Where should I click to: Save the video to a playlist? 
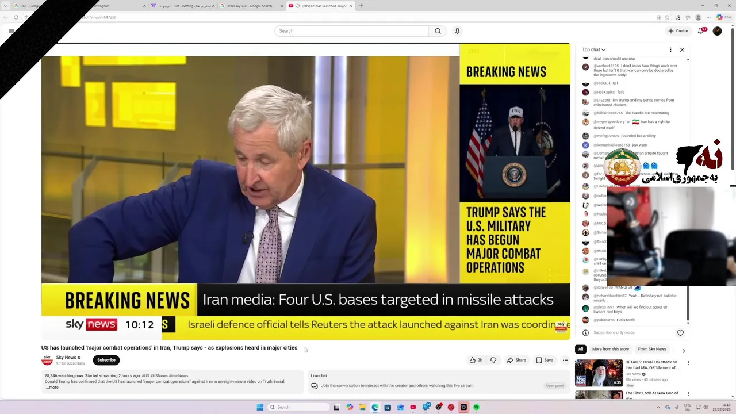click(545, 360)
